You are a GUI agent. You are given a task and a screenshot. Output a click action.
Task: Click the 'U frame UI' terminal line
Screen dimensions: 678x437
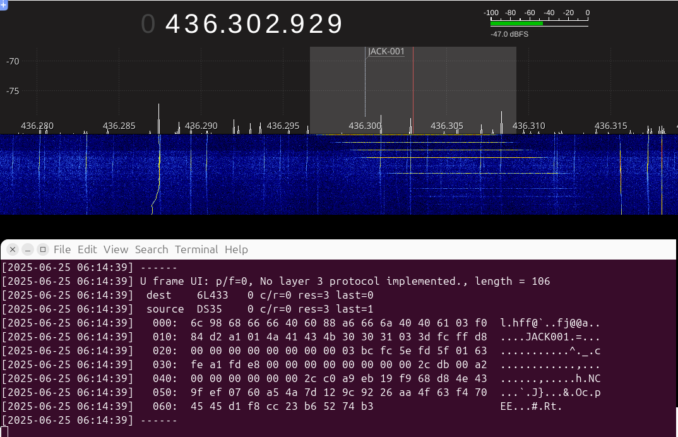[x=276, y=281]
